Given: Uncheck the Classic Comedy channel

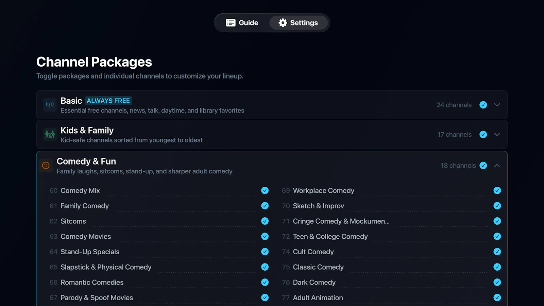Looking at the screenshot, I should point(497,267).
